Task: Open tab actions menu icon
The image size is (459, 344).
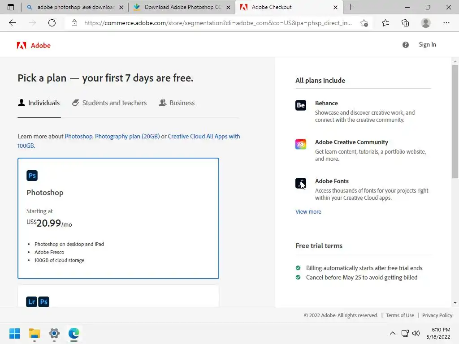Action: coord(11,7)
